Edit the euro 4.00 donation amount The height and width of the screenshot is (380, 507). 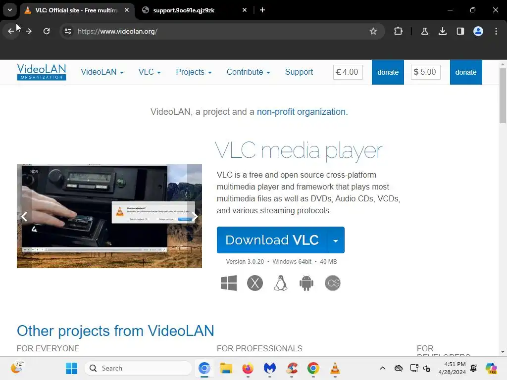coord(348,72)
